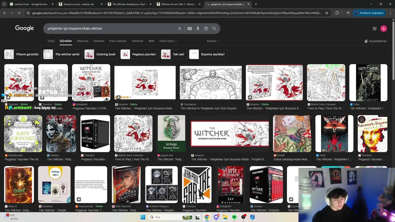
Task: Switch to Kısa videolar tab
Action: pos(118,41)
